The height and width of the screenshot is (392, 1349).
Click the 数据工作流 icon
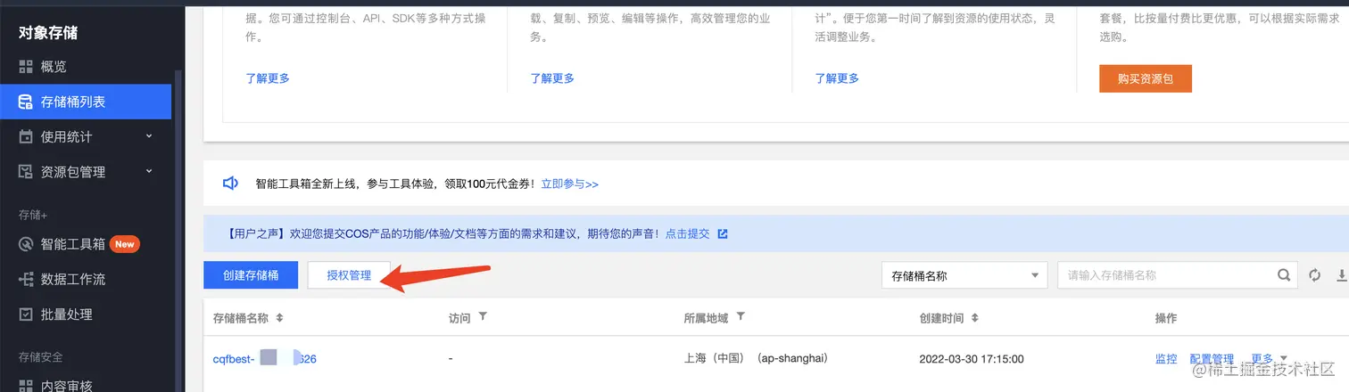click(26, 279)
